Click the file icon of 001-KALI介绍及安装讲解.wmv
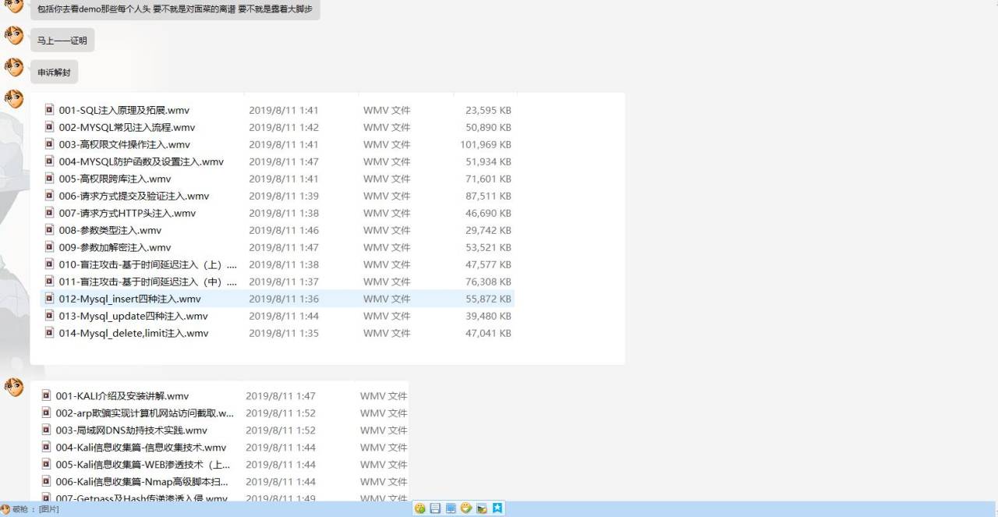 click(x=47, y=395)
